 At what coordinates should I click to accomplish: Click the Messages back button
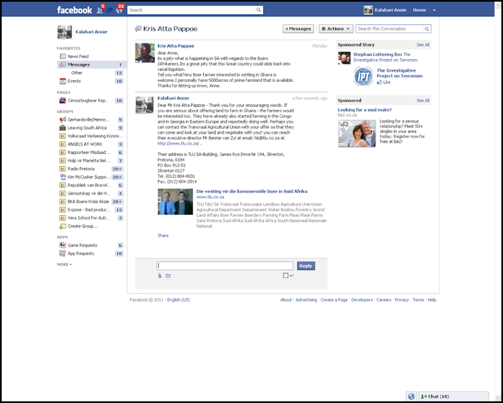[x=298, y=29]
